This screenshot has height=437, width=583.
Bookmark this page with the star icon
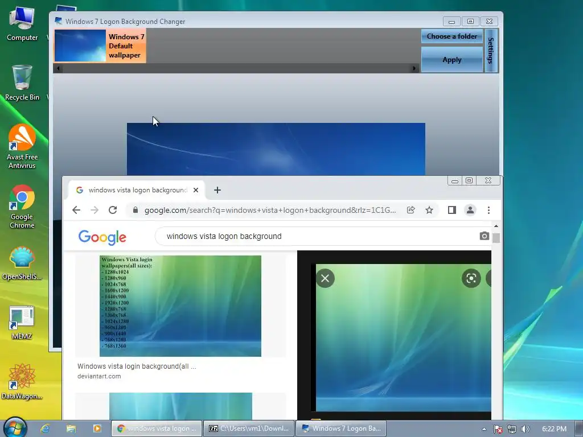point(429,210)
